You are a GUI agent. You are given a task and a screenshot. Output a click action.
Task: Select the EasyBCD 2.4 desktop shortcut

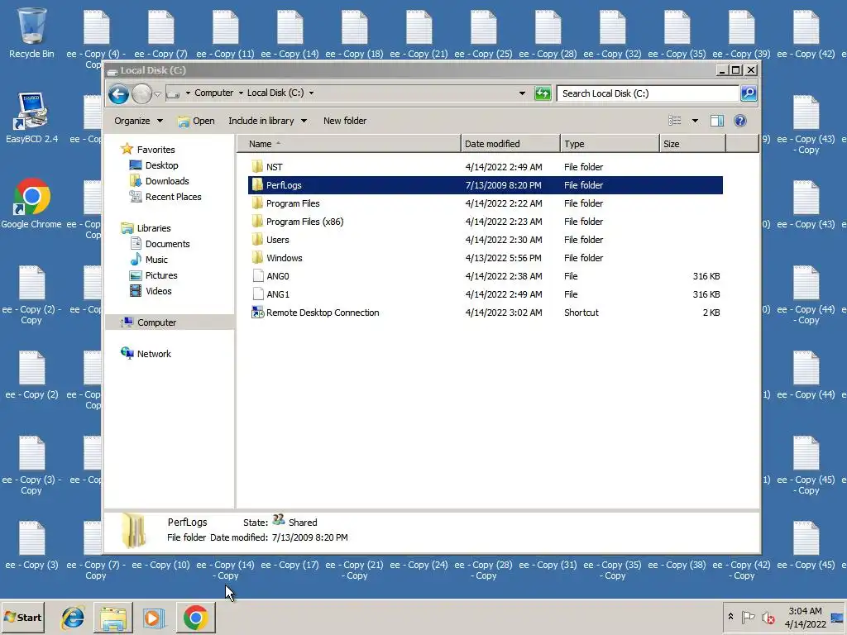(x=31, y=118)
